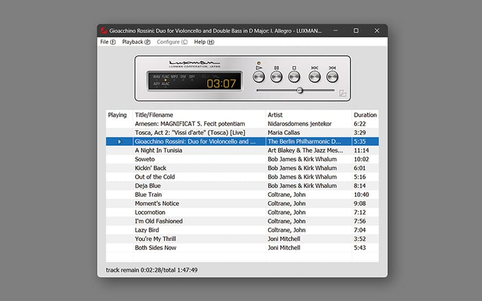Click the playback position slider knob

pos(299,90)
